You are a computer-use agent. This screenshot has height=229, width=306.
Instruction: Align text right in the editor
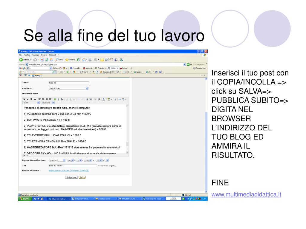[47, 99]
